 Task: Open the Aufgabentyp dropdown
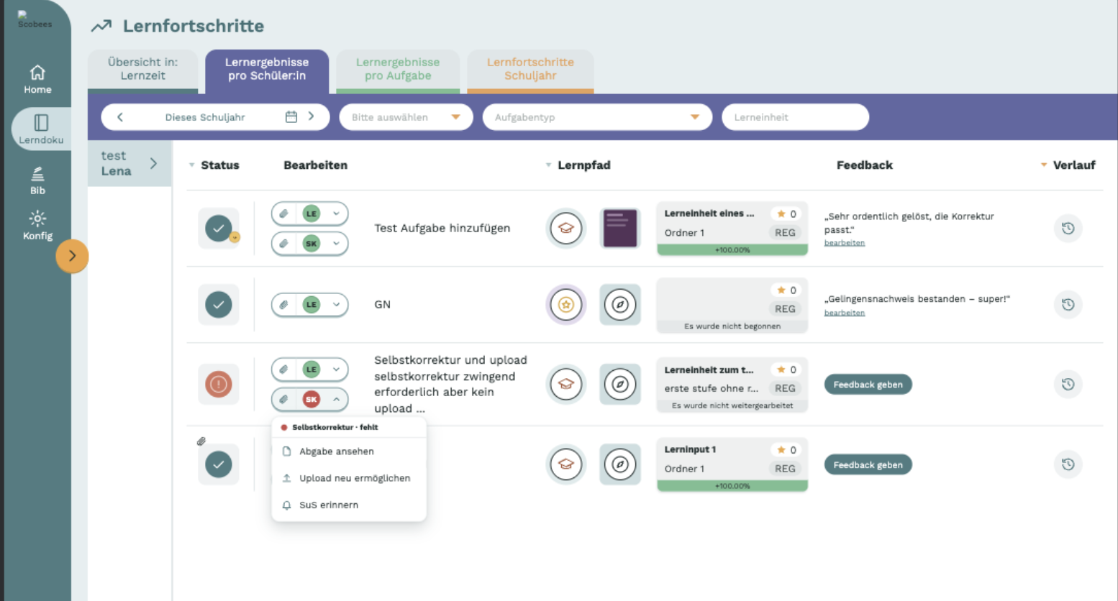[597, 117]
